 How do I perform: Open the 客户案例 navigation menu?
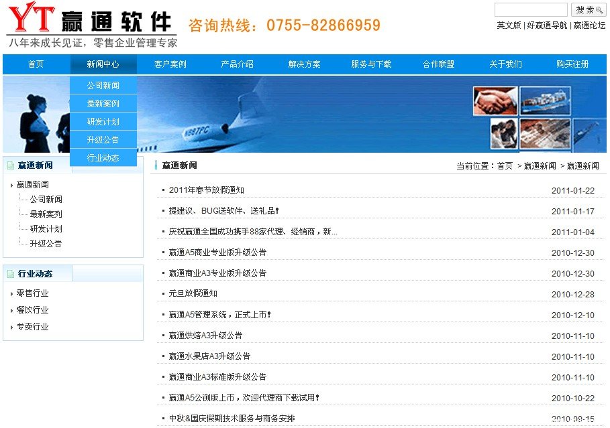pos(170,64)
